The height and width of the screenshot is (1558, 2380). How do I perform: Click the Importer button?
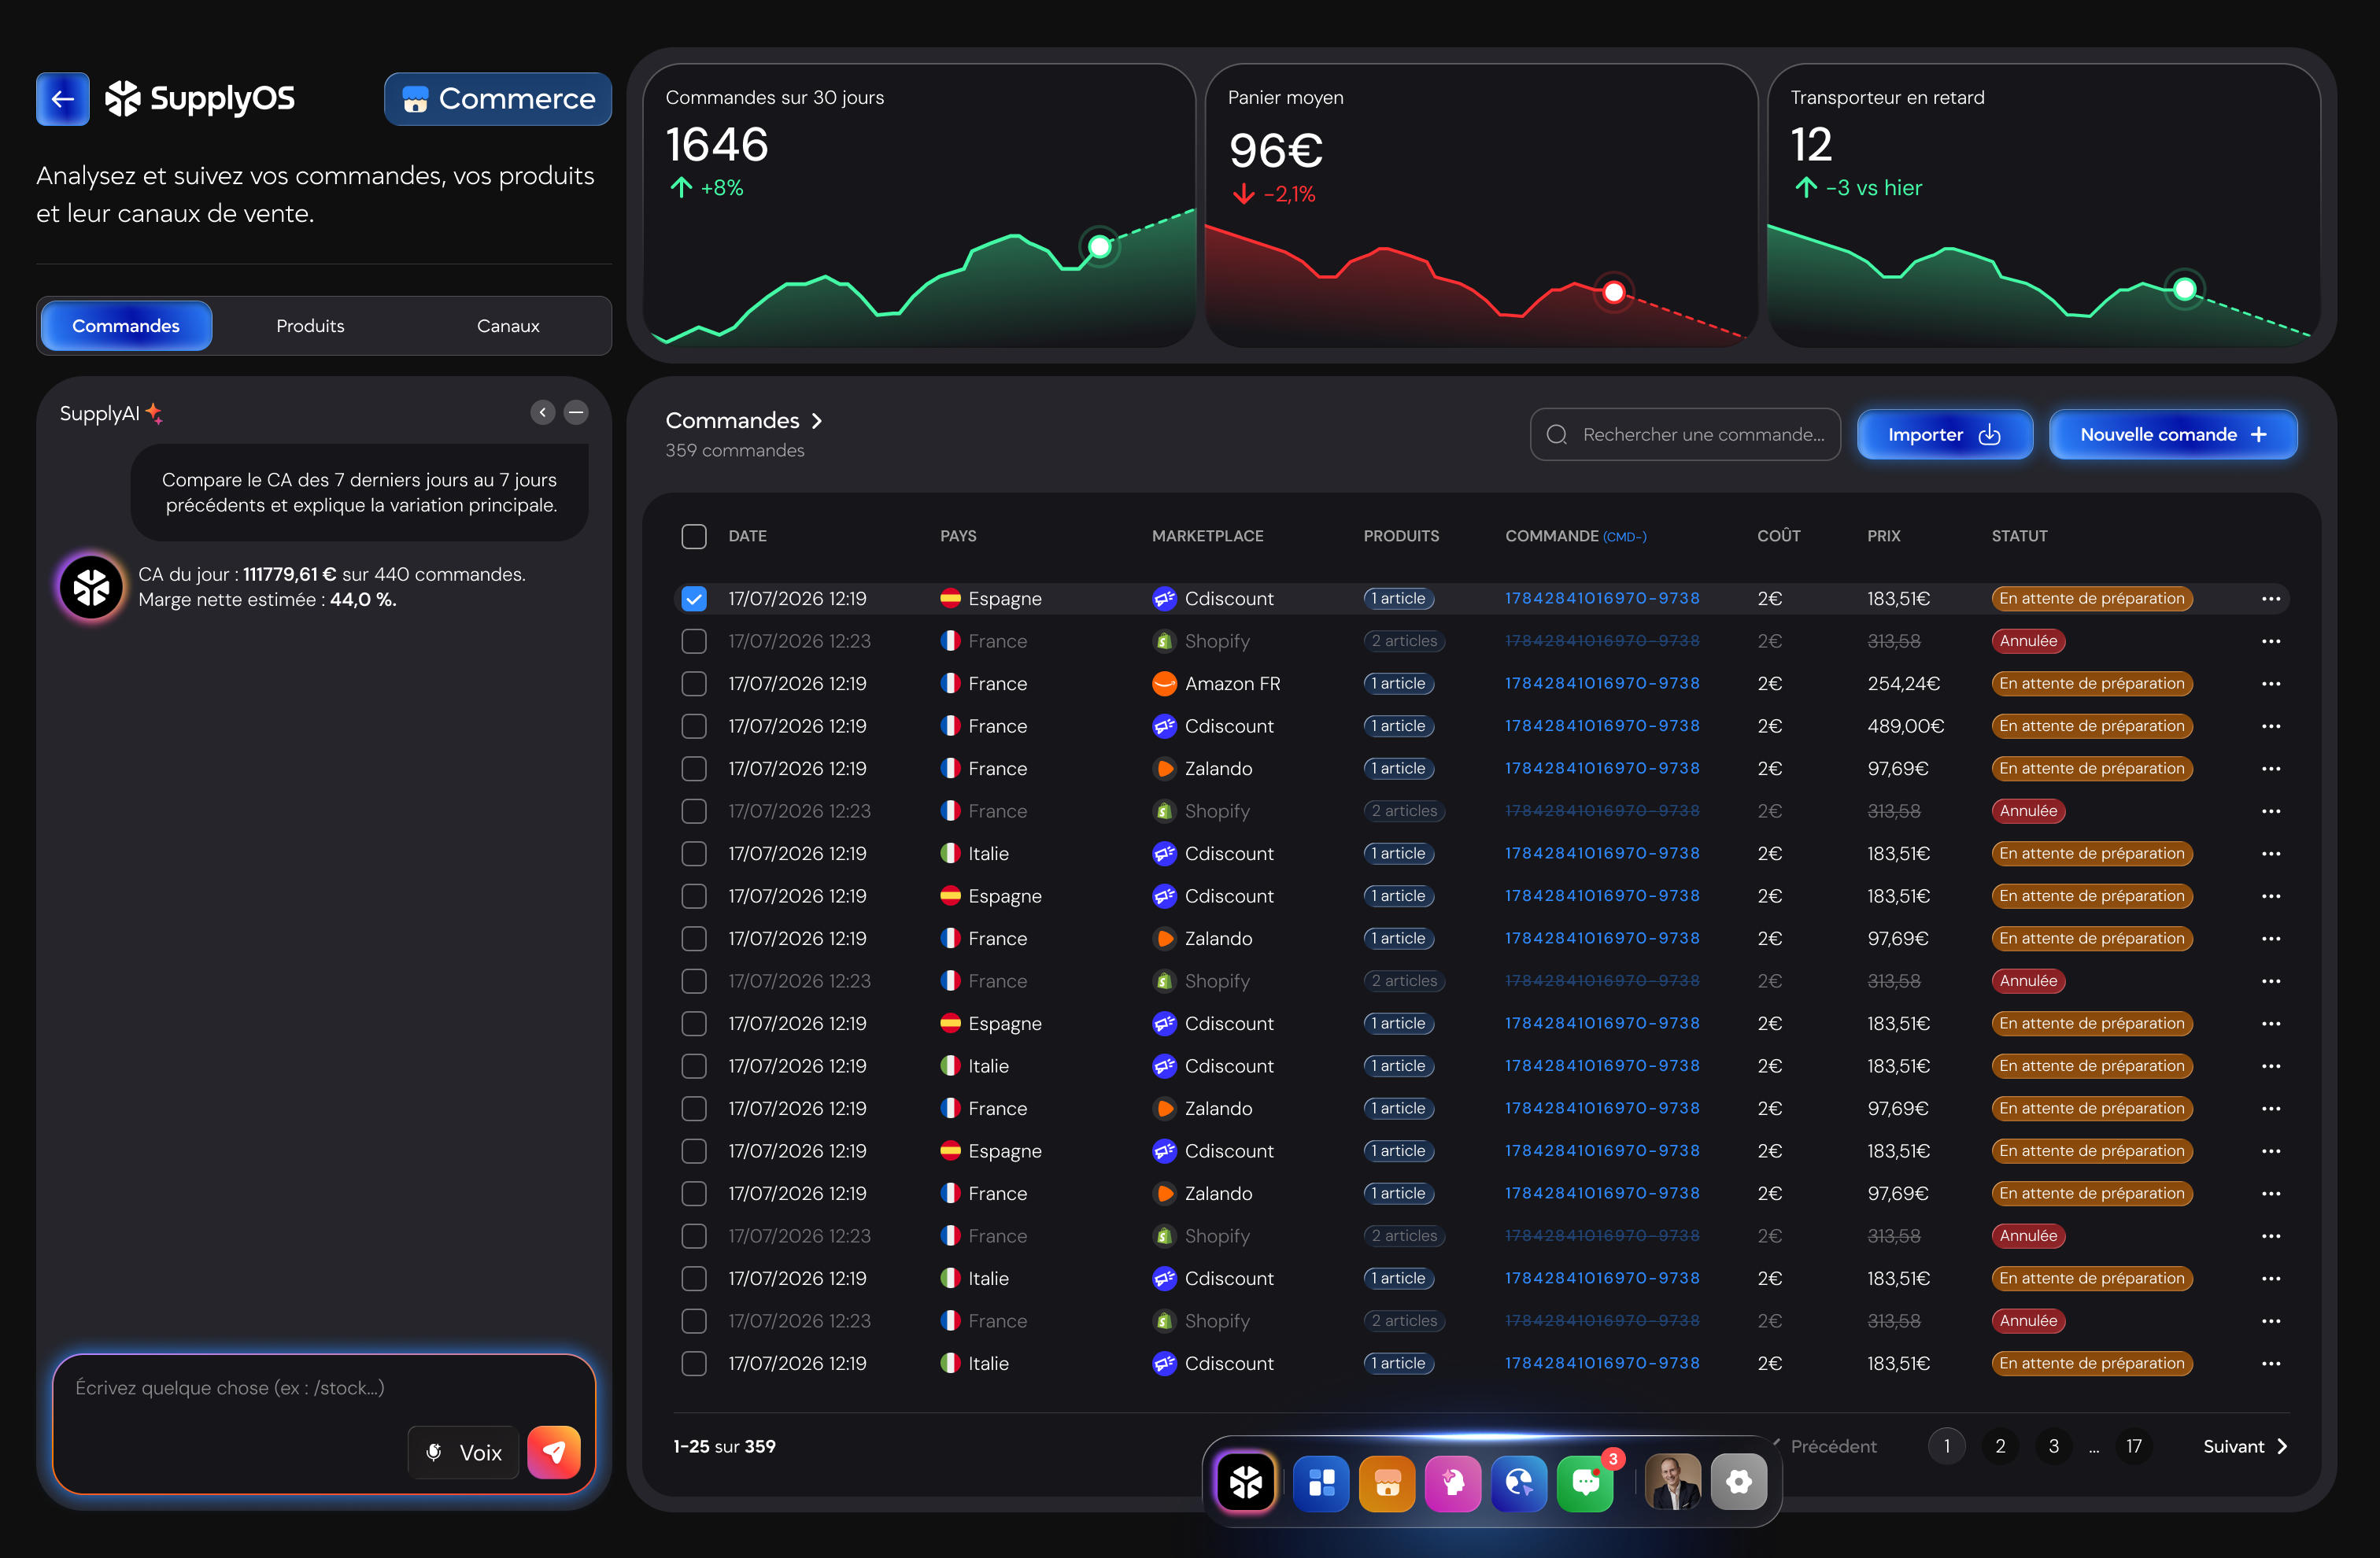pos(1944,435)
